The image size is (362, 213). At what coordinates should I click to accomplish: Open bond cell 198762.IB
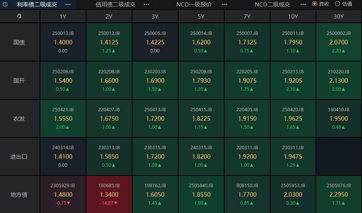155,194
